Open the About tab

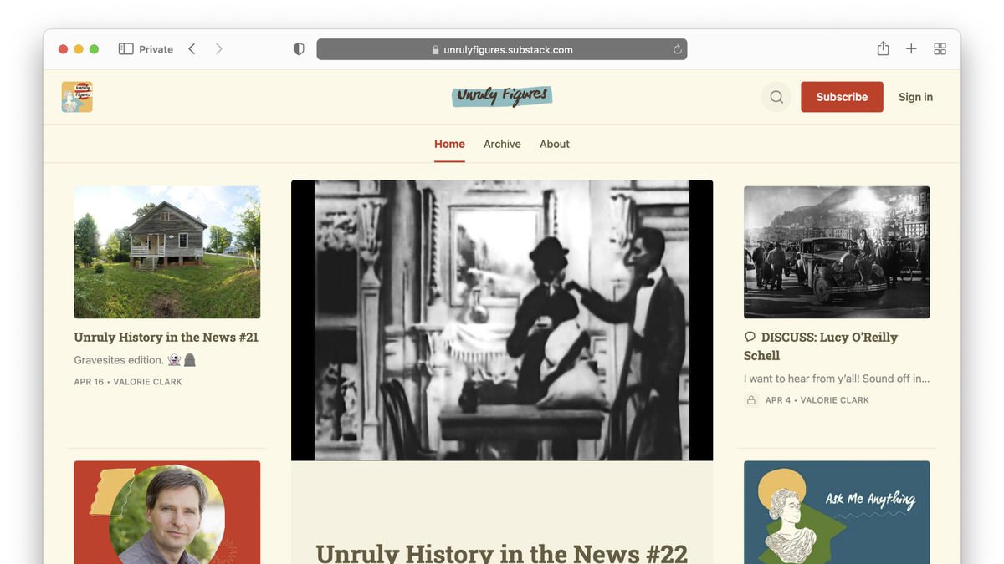tap(555, 144)
